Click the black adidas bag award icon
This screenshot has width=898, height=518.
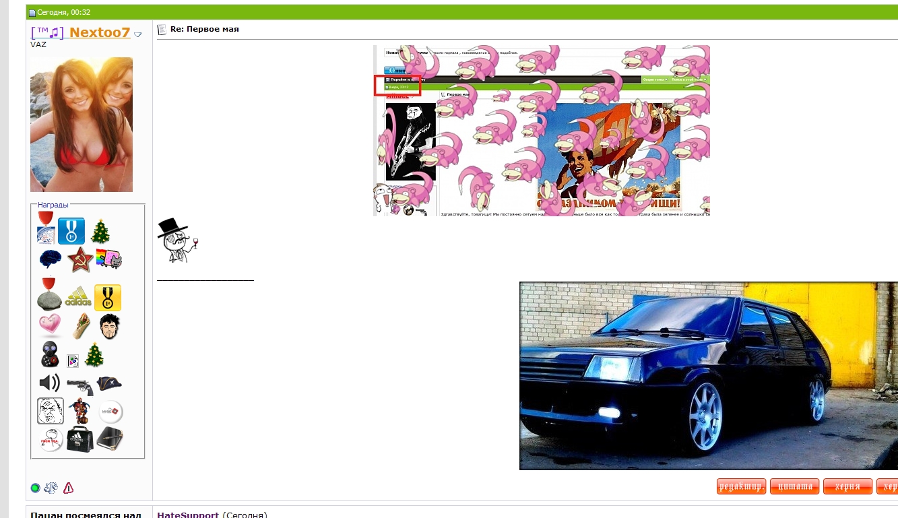pos(80,440)
